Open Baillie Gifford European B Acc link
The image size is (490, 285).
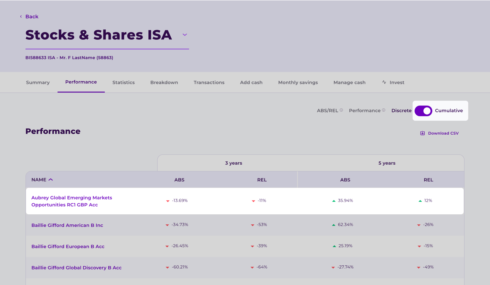click(68, 247)
